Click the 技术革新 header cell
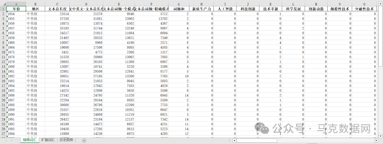383x144 pixels. tap(270, 9)
